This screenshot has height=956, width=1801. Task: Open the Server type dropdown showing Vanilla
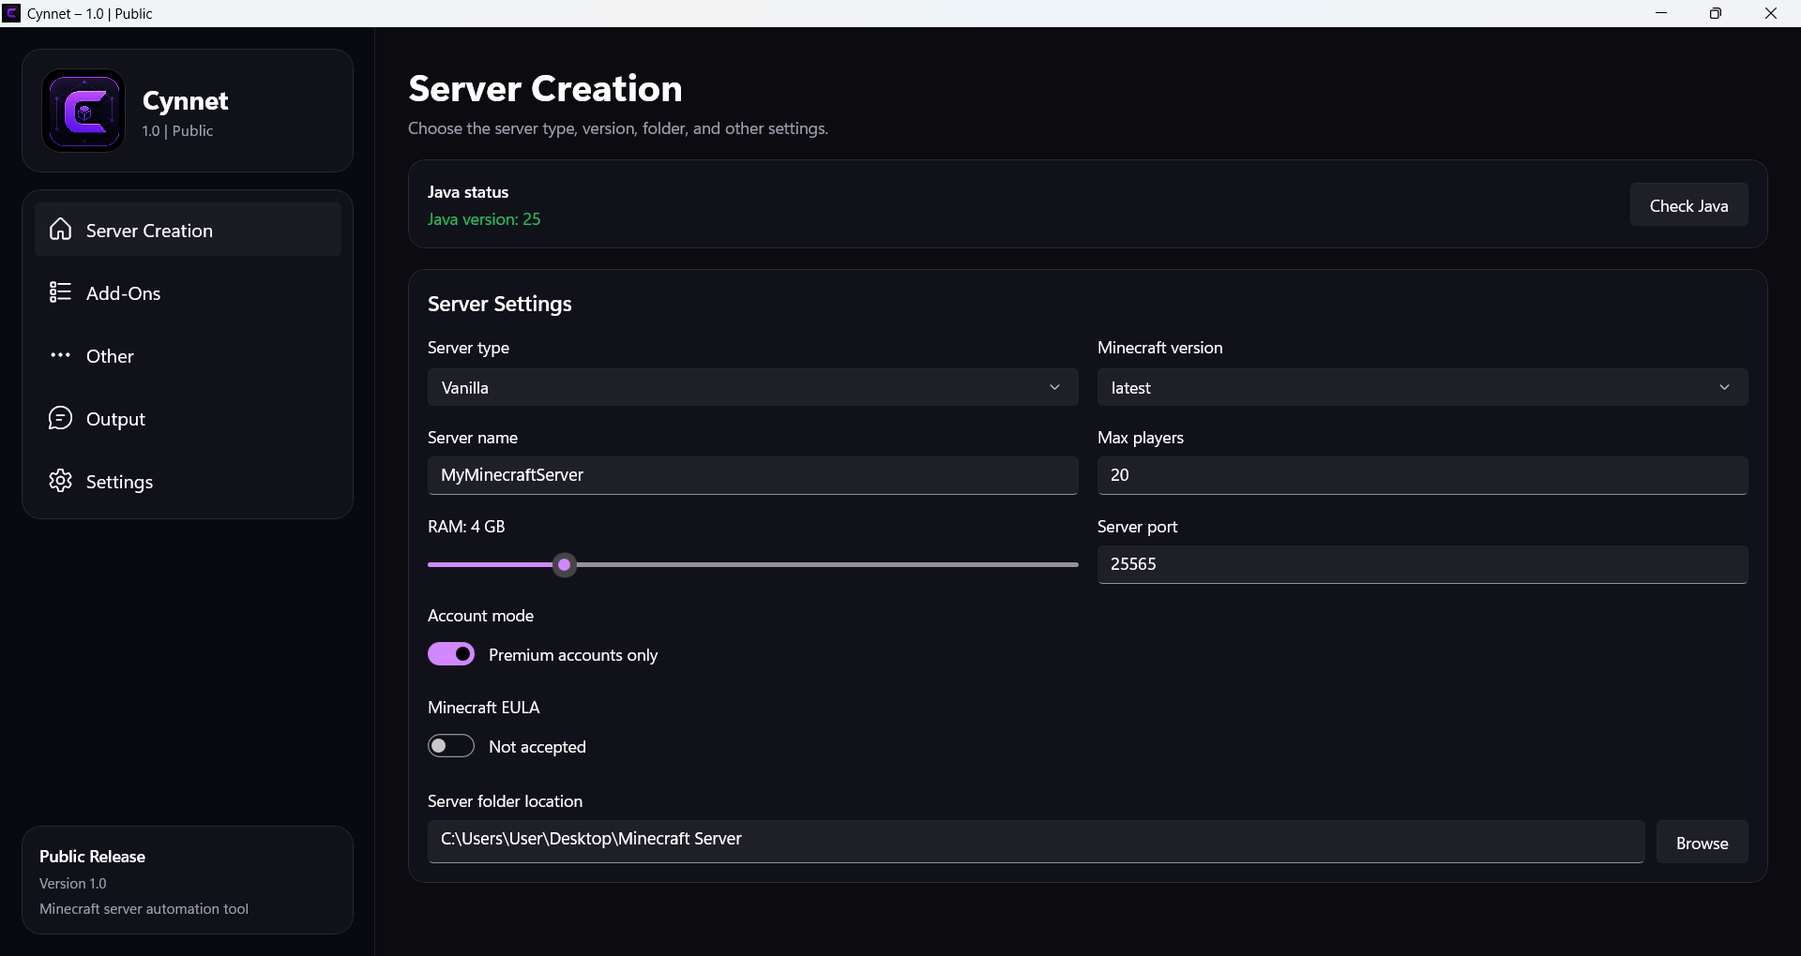click(752, 387)
